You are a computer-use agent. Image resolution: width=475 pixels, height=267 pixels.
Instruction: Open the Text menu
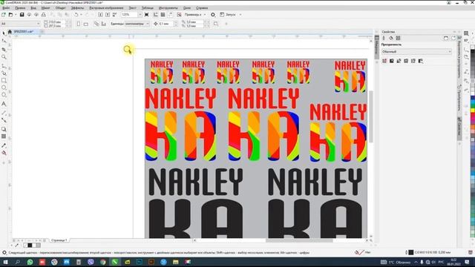(132, 8)
